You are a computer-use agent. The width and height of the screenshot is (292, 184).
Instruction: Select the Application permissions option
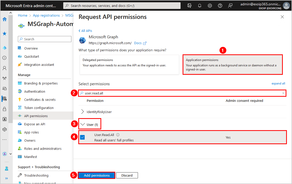click(x=232, y=65)
